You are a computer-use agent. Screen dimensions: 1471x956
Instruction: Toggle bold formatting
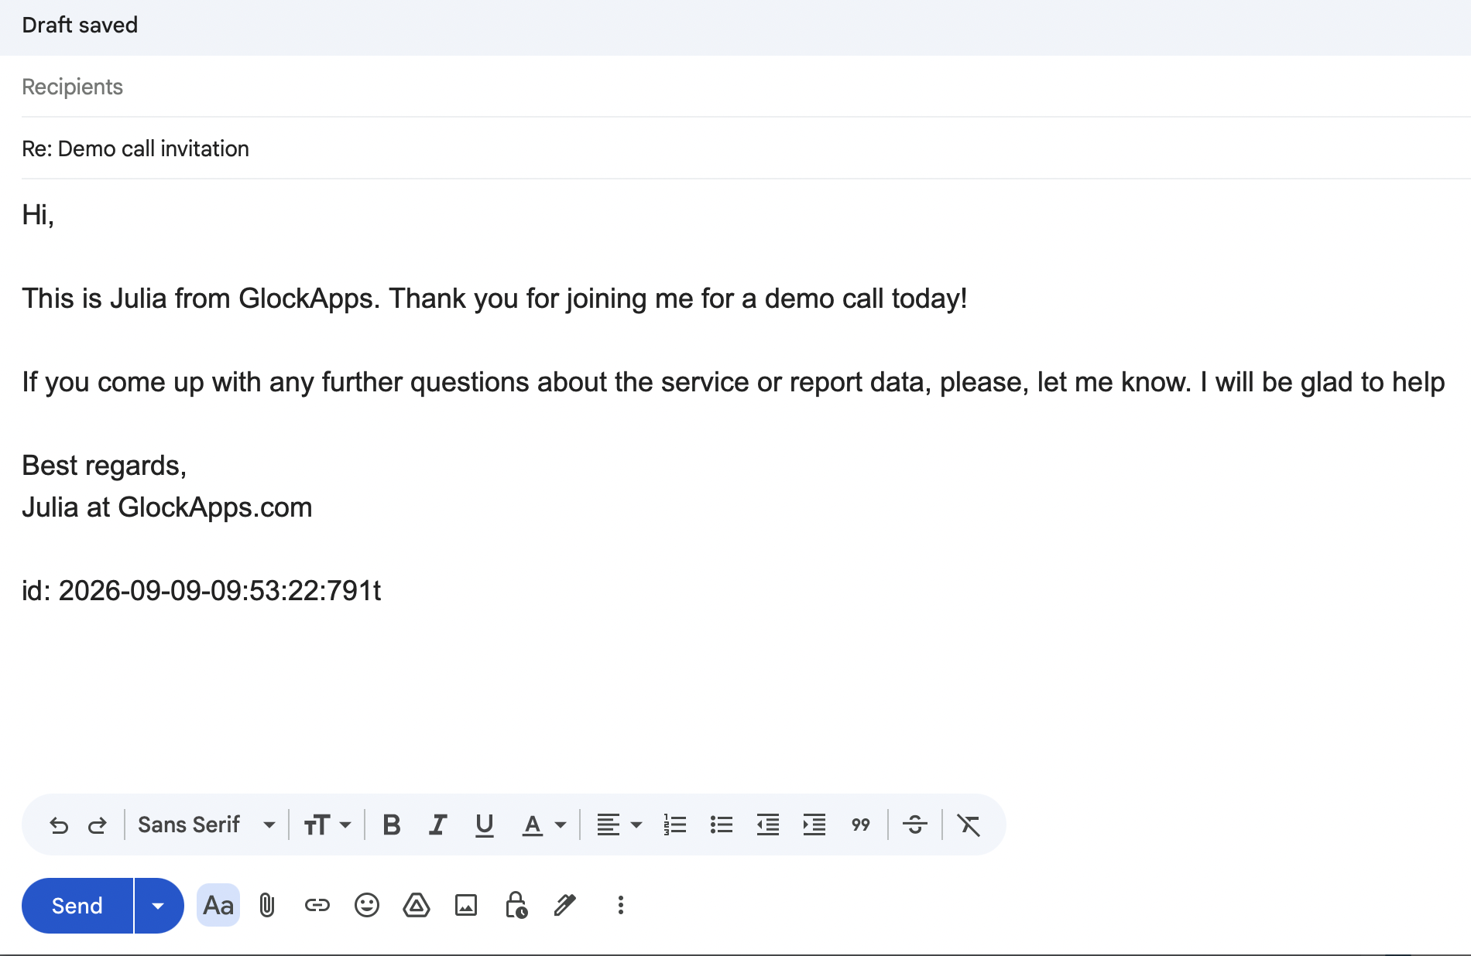(392, 825)
